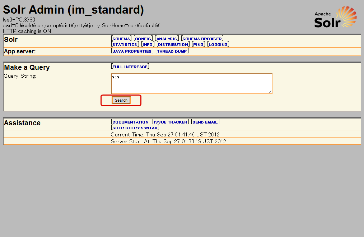Screen dimensions: 364x237
Task: Click the Solr Admin (im_standard) heading
Action: click(x=73, y=10)
